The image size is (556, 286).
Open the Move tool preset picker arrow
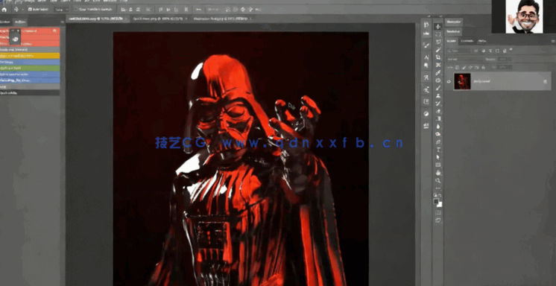coord(22,9)
